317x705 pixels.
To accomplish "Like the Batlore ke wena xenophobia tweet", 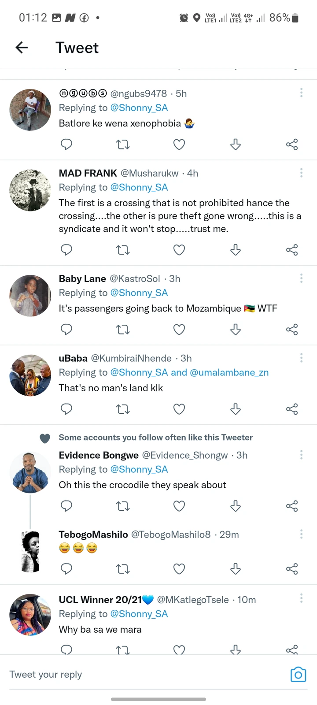I will point(179,145).
